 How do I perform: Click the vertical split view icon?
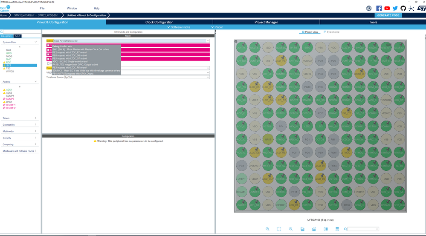[x=325, y=229]
